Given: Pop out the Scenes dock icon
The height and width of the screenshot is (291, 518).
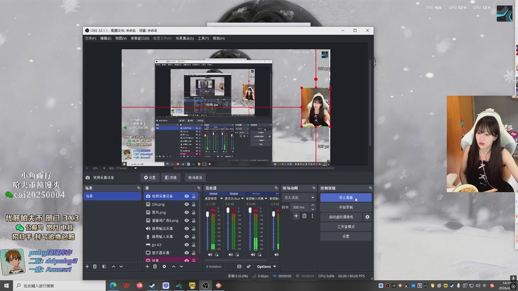Looking at the screenshot, I should (139, 188).
